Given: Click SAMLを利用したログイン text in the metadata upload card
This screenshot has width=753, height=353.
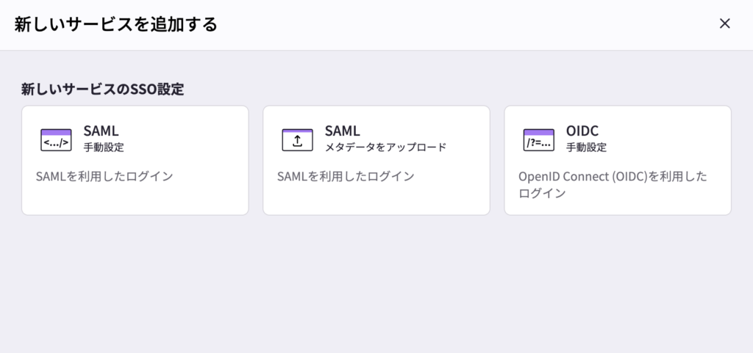Looking at the screenshot, I should (346, 176).
